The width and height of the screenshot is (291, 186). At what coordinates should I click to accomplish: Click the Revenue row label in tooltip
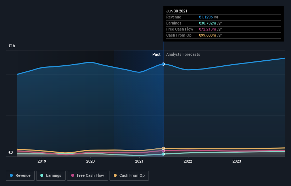pos(174,17)
